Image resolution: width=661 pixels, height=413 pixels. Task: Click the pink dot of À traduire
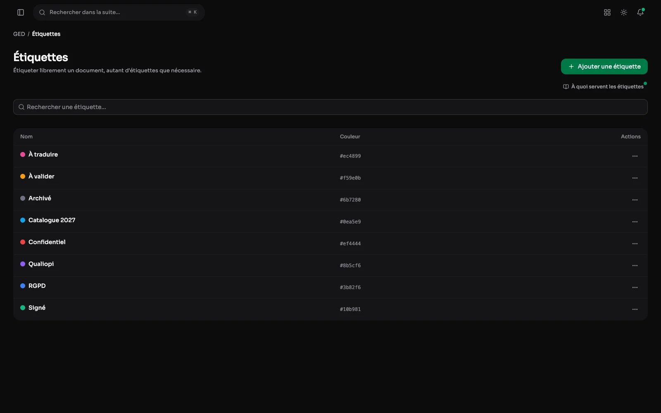click(23, 154)
